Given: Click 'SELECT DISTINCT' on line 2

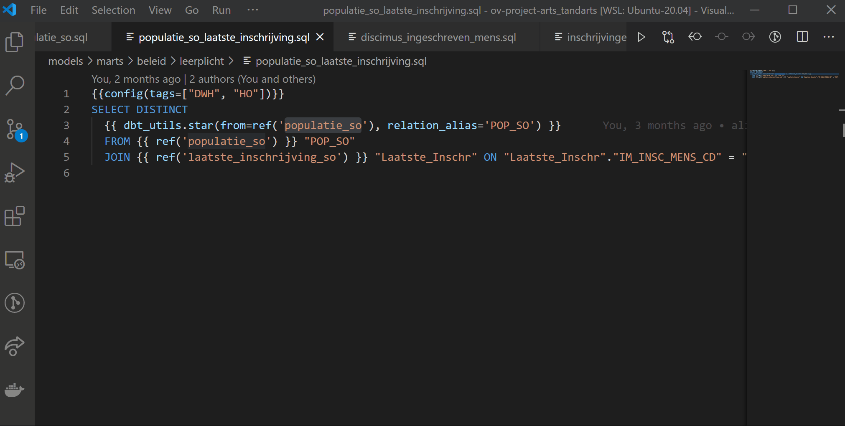Looking at the screenshot, I should pos(140,109).
